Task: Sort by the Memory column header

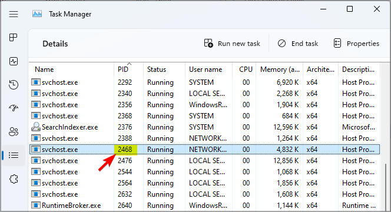Action: click(280, 69)
